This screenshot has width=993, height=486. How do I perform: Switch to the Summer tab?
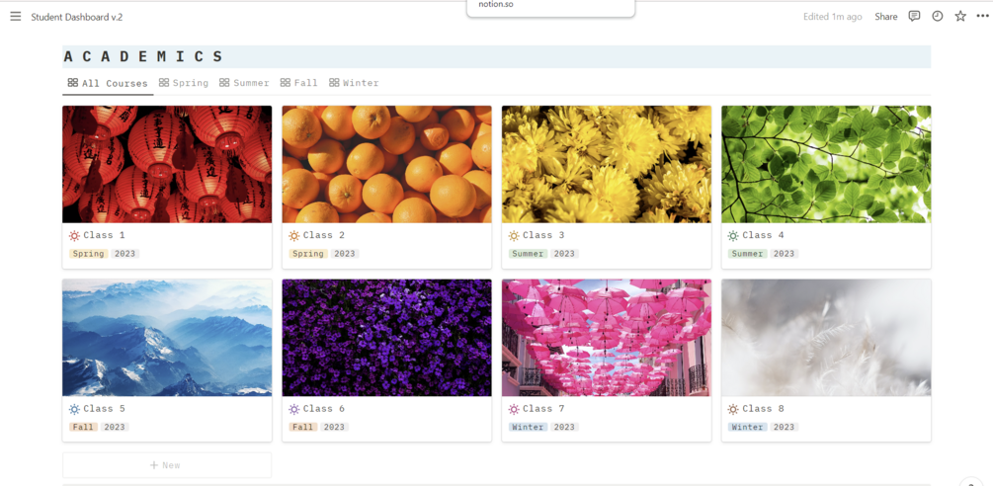(x=244, y=83)
